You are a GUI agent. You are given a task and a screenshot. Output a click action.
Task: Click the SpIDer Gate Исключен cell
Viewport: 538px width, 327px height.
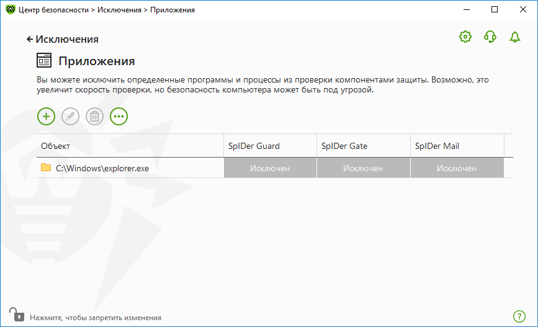[363, 168]
